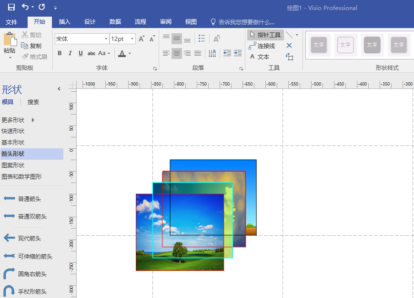
Task: Toggle middle vertical text alignment
Action: point(177,38)
